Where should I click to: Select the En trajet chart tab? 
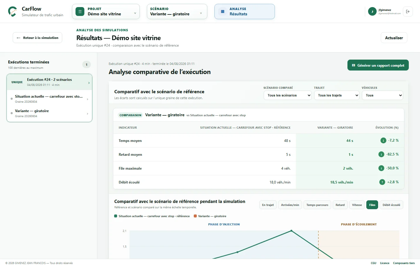[x=268, y=205]
